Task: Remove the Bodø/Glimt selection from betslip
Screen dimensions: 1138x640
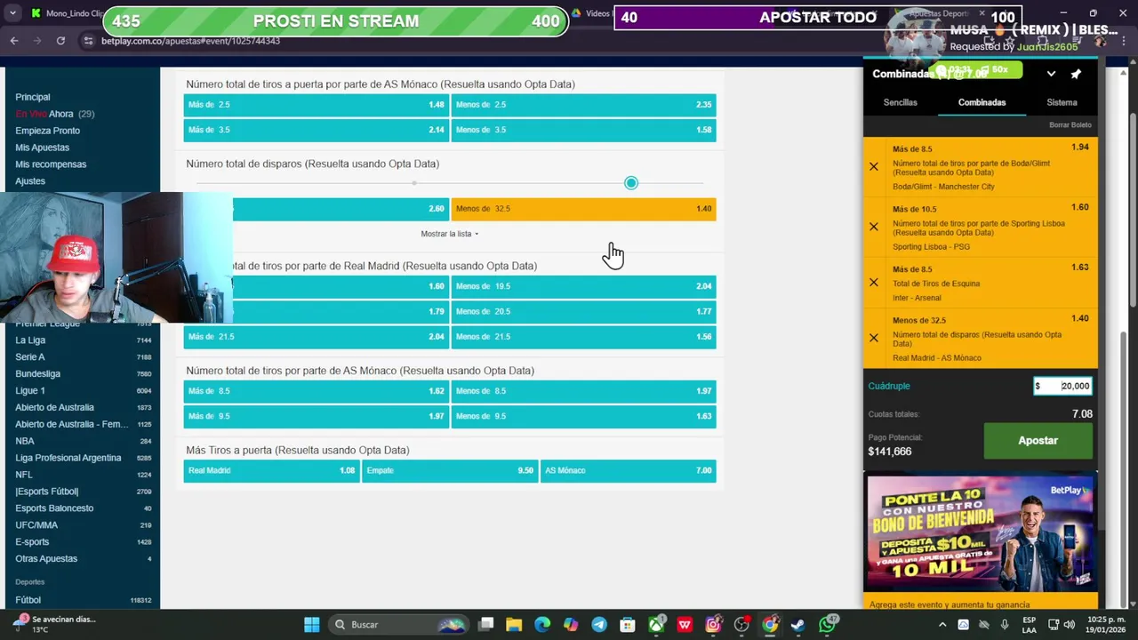Action: [x=873, y=166]
